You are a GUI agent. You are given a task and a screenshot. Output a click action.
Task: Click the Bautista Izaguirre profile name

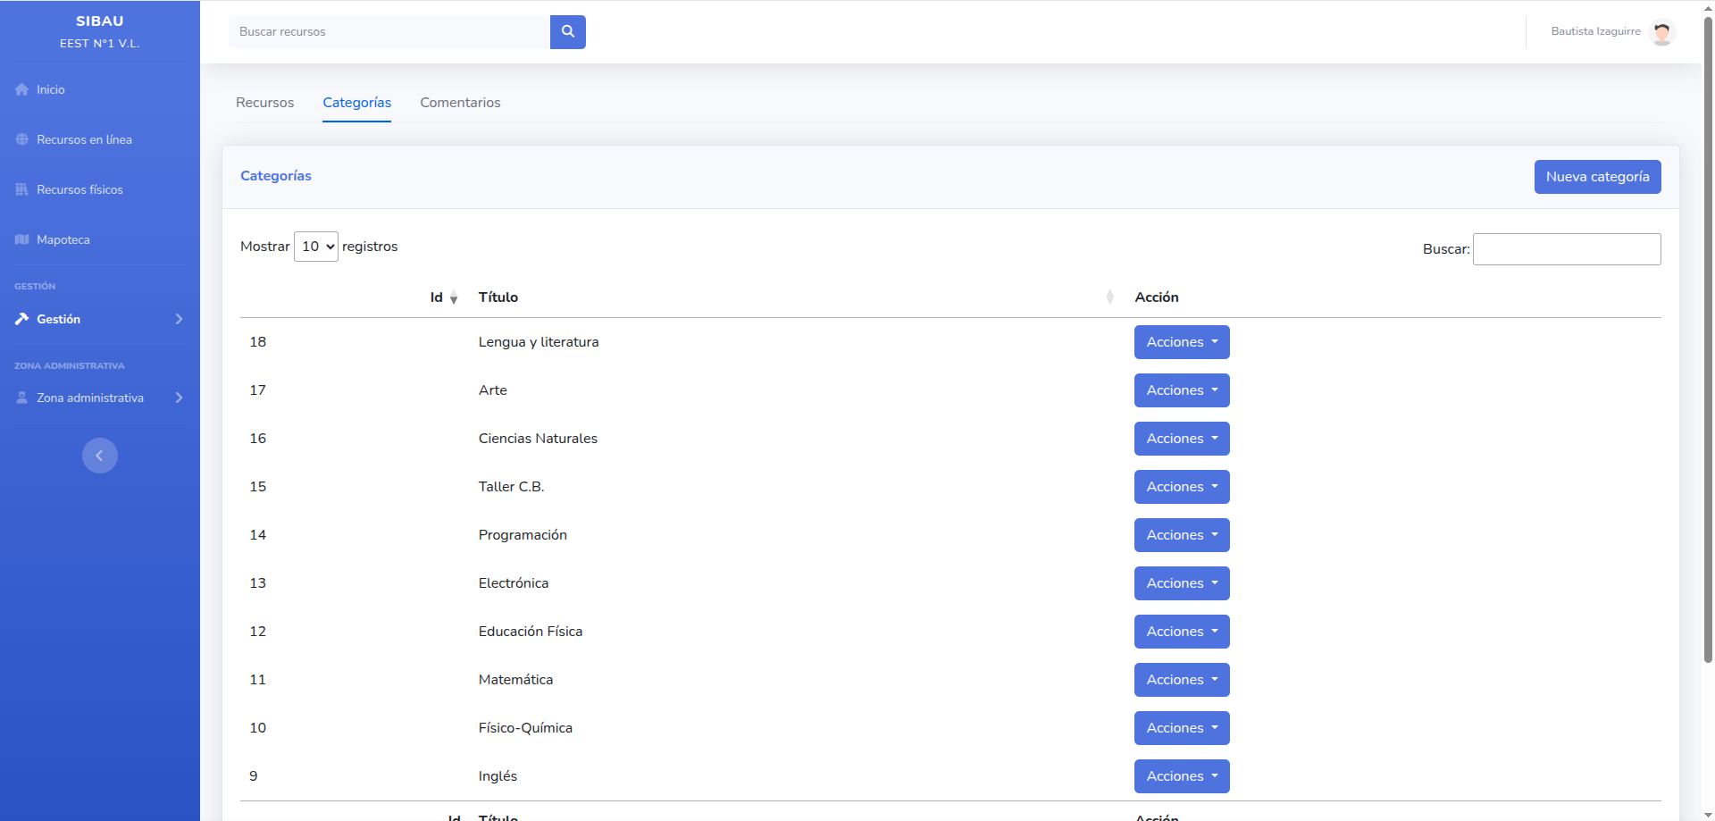[x=1596, y=31]
